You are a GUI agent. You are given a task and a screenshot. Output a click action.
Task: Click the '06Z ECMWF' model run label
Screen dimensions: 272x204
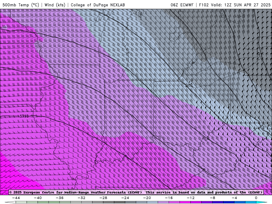point(182,5)
